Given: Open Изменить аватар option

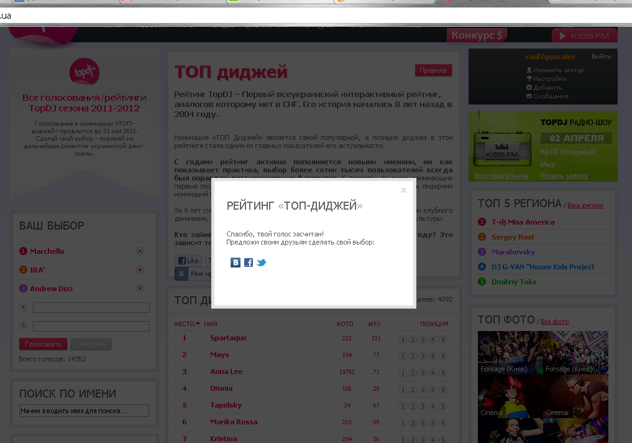Looking at the screenshot, I should click(558, 70).
